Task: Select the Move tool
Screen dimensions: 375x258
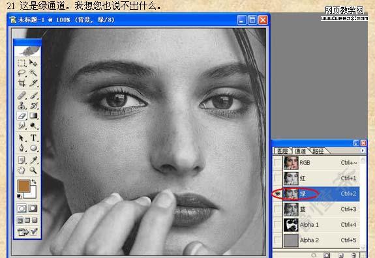Action: pyautogui.click(x=33, y=63)
